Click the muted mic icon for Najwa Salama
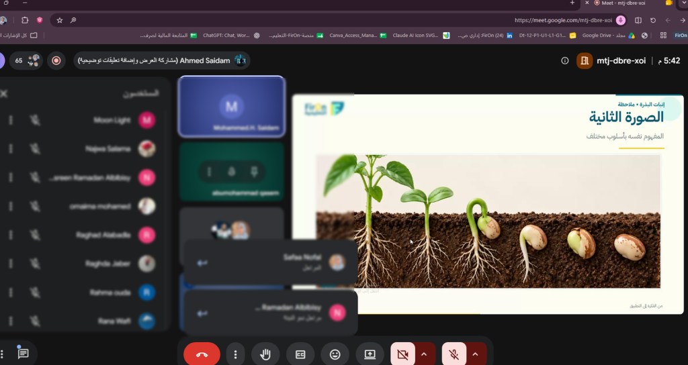 tap(35, 149)
